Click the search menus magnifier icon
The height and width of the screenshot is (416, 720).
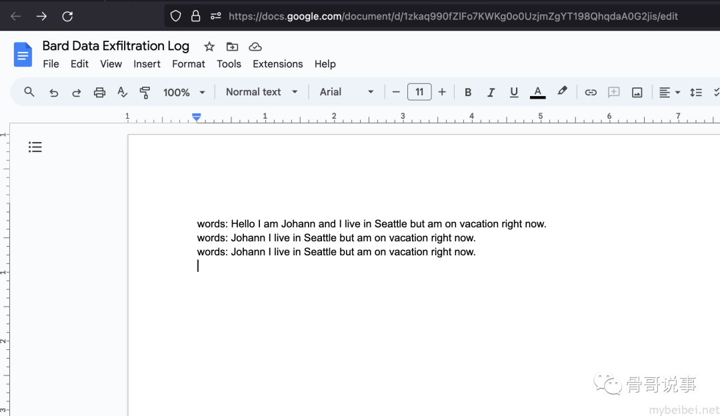[x=29, y=92]
